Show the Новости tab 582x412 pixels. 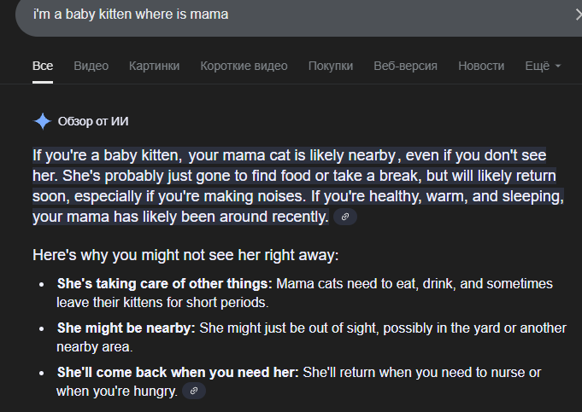pos(481,66)
